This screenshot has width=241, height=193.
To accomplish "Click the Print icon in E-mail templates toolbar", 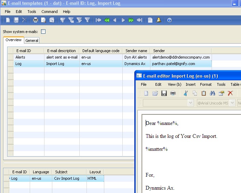I will tap(35, 20).
